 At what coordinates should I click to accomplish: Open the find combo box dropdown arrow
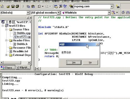(x=112, y=7)
